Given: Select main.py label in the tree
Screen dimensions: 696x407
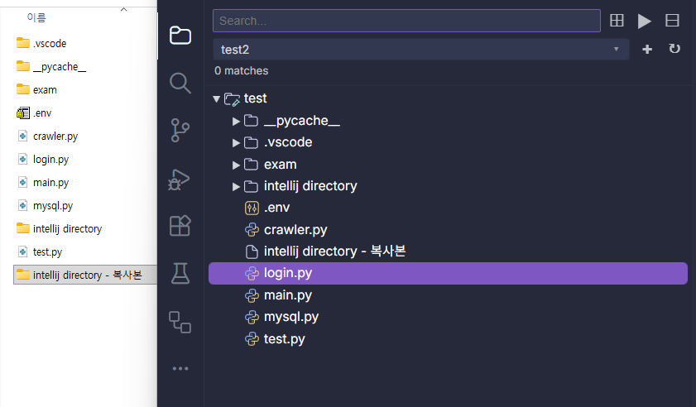Looking at the screenshot, I should pos(288,295).
